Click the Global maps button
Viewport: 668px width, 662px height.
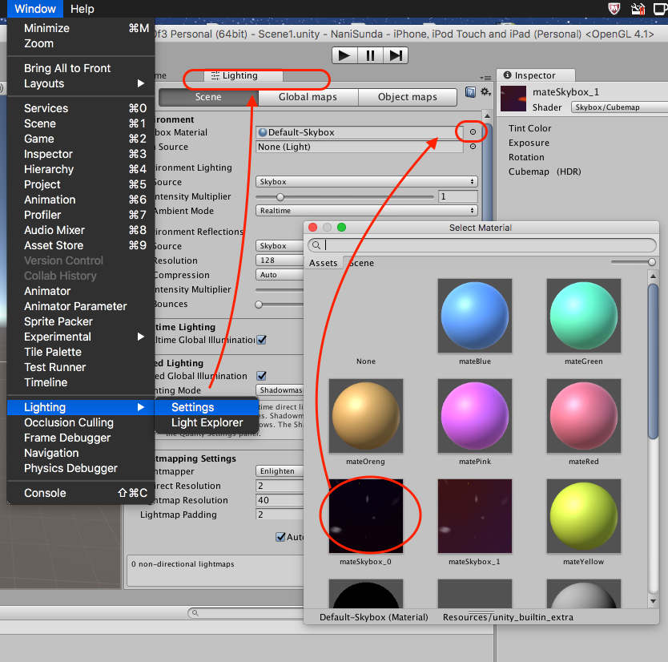(x=308, y=97)
